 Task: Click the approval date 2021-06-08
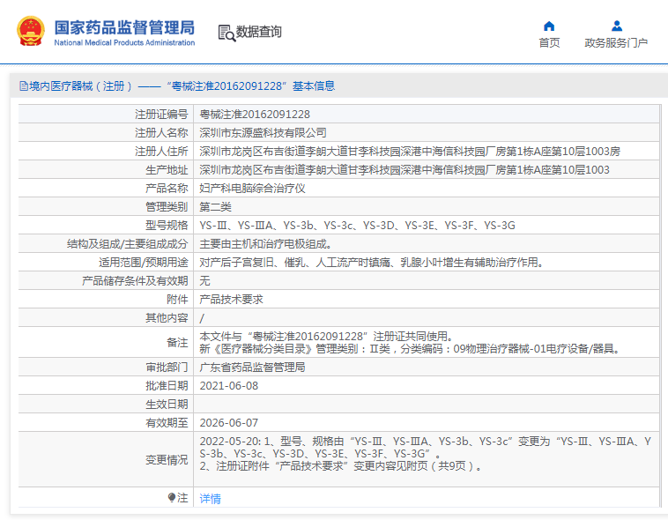[229, 386]
